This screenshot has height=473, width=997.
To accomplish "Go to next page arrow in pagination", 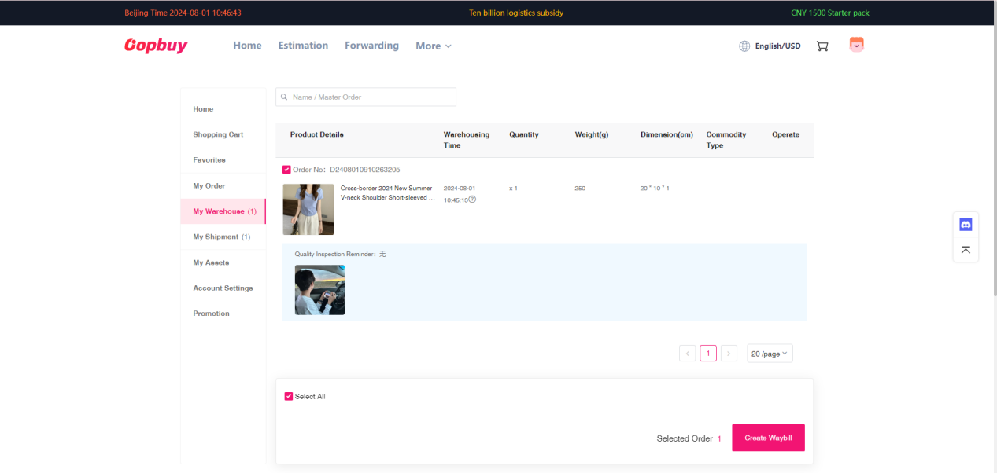I will click(x=729, y=354).
